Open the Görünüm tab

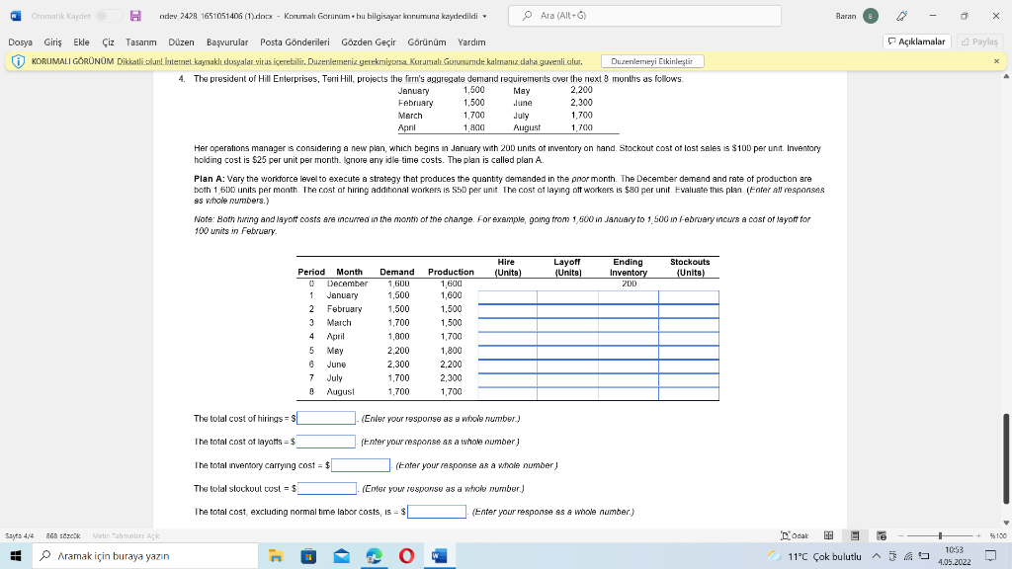click(x=427, y=41)
